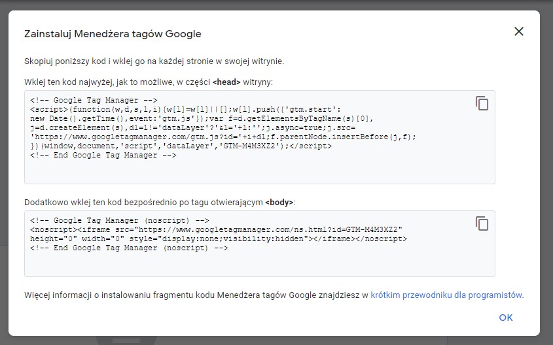Open the krótkim przewodniku dla programistów link
The width and height of the screenshot is (553, 345).
pos(446,295)
